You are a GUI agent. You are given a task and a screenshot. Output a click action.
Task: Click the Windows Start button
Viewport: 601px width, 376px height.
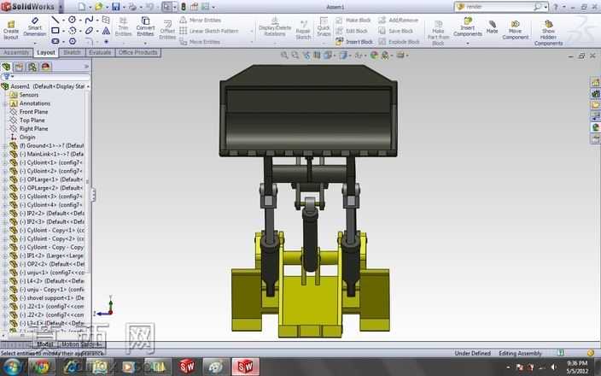coord(13,367)
